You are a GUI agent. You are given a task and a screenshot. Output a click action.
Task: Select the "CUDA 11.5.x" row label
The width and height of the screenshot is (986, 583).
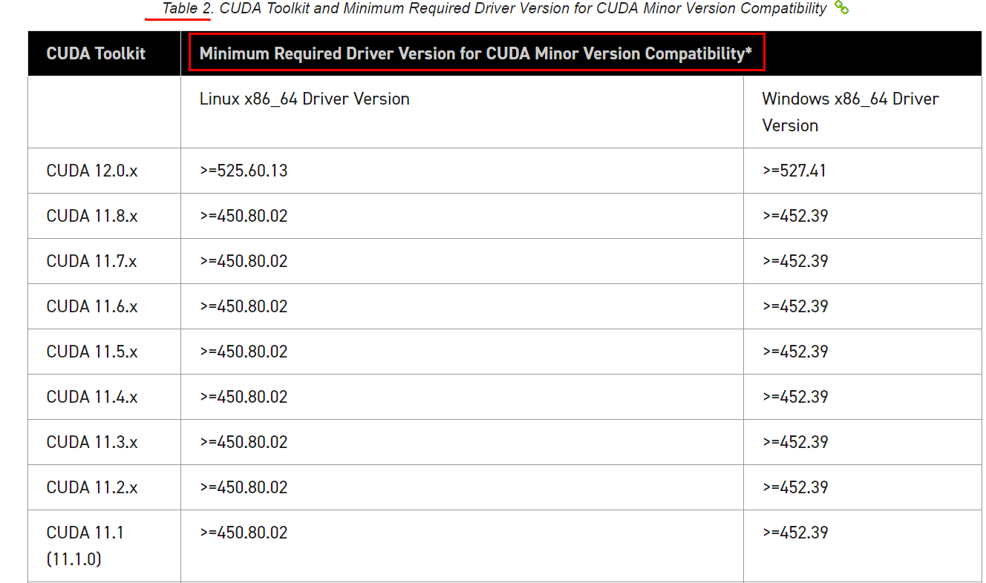(92, 352)
